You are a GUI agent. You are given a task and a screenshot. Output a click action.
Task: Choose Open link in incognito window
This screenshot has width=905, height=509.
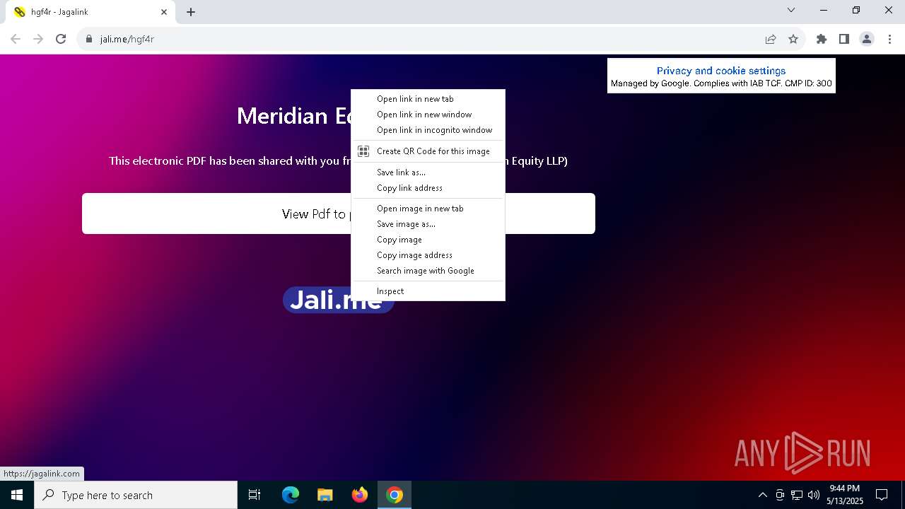pyautogui.click(x=428, y=130)
